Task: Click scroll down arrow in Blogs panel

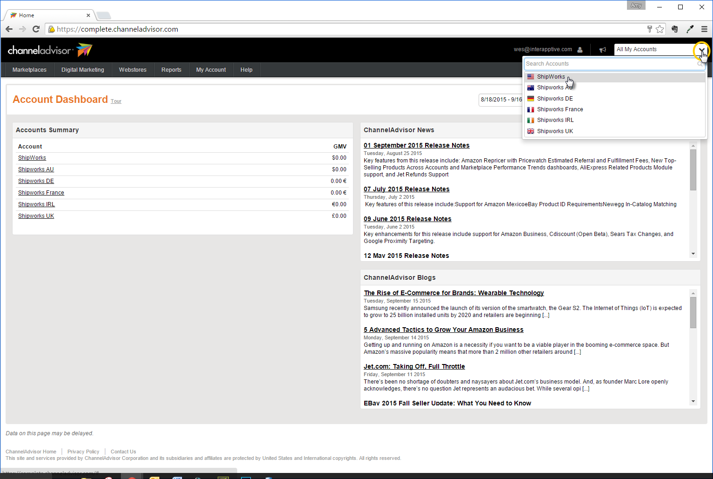Action: [693, 401]
